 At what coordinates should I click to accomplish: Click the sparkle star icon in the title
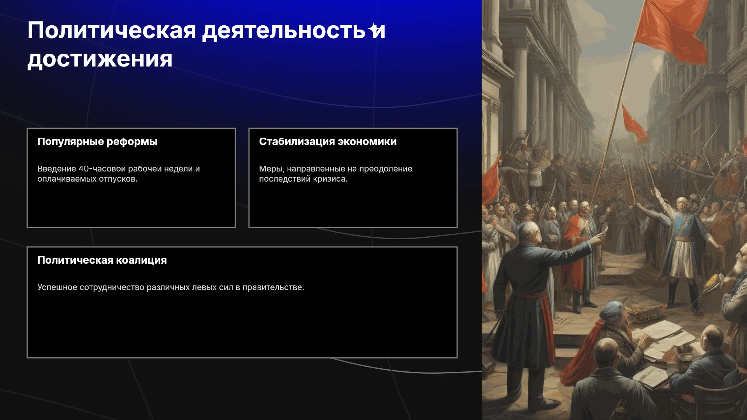[x=374, y=29]
